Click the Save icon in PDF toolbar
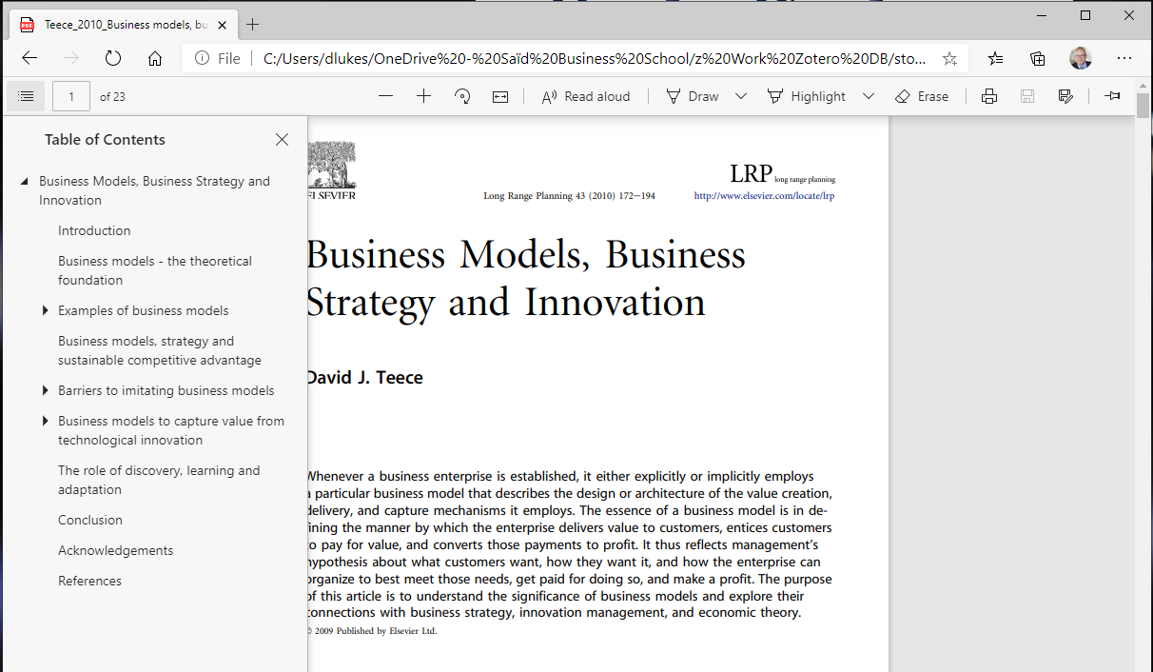Screen dimensions: 1153x672 tap(1027, 96)
